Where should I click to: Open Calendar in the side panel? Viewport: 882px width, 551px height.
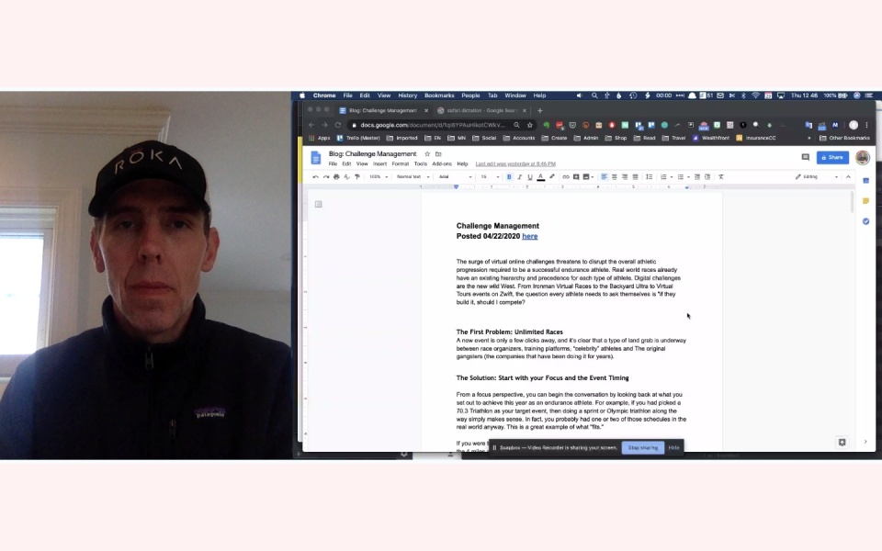click(865, 181)
